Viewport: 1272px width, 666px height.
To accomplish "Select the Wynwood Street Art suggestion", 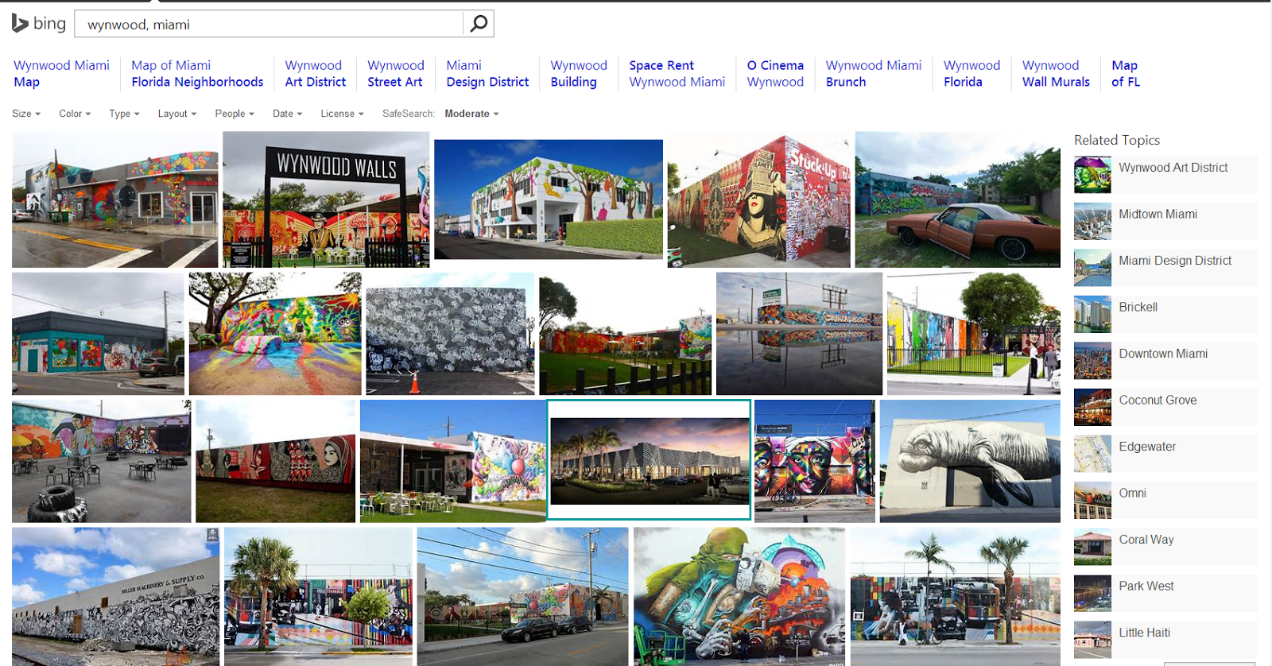I will click(396, 73).
